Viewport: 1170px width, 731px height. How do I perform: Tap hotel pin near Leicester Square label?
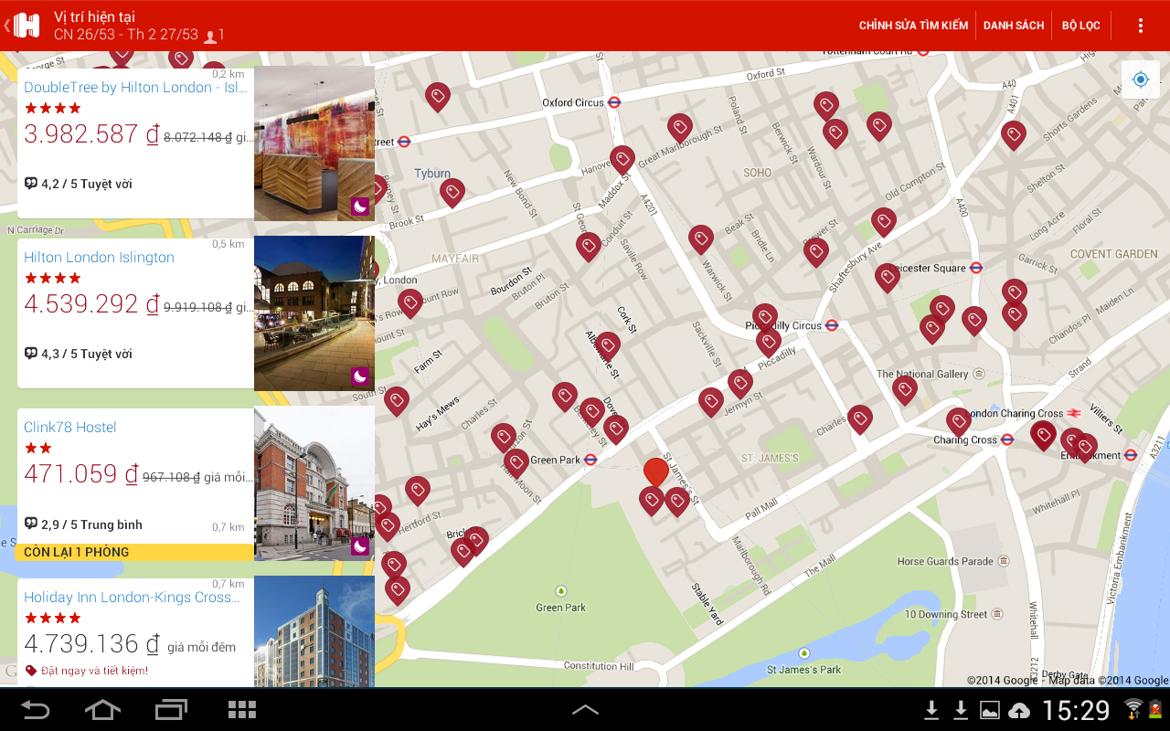[x=887, y=278]
